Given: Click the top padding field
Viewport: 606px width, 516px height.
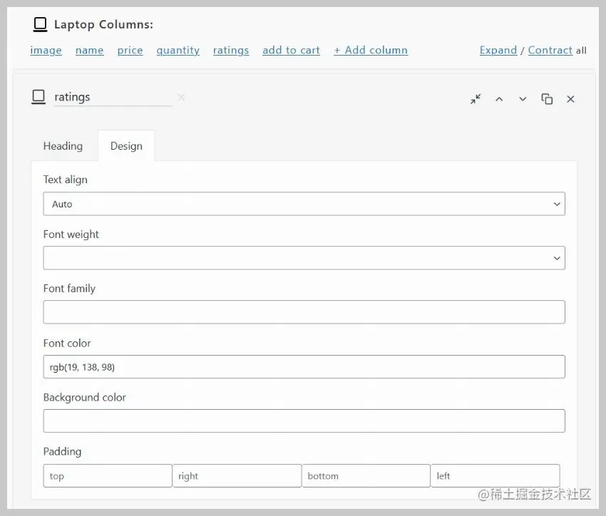Looking at the screenshot, I should pyautogui.click(x=107, y=475).
